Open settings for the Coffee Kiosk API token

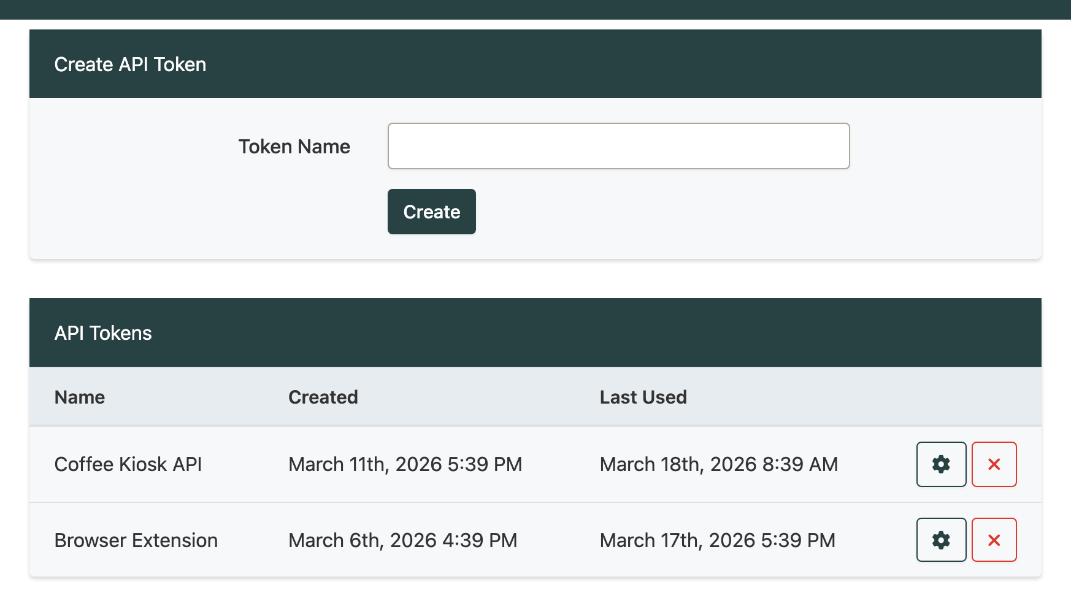tap(941, 464)
